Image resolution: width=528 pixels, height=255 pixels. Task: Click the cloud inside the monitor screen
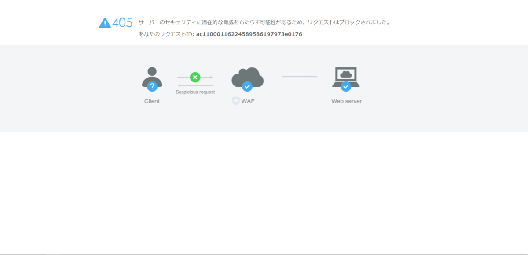346,73
